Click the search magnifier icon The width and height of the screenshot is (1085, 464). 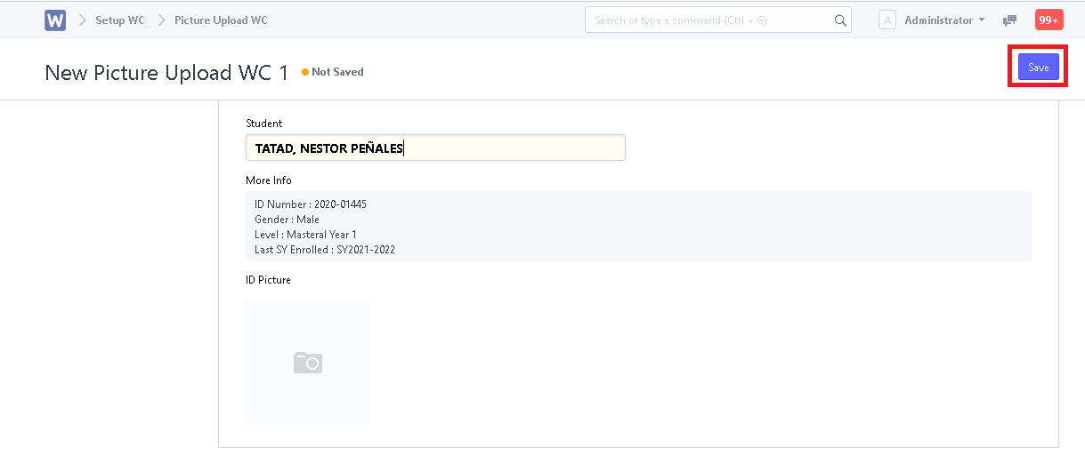[x=840, y=20]
